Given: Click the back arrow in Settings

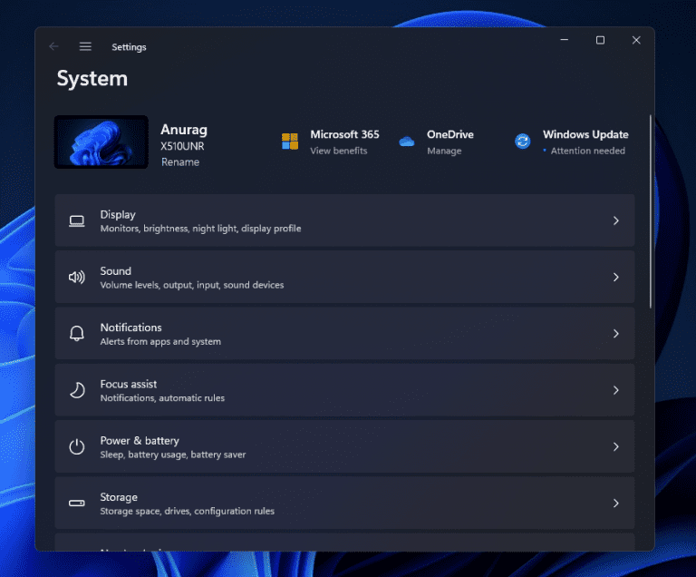Looking at the screenshot, I should (x=53, y=46).
